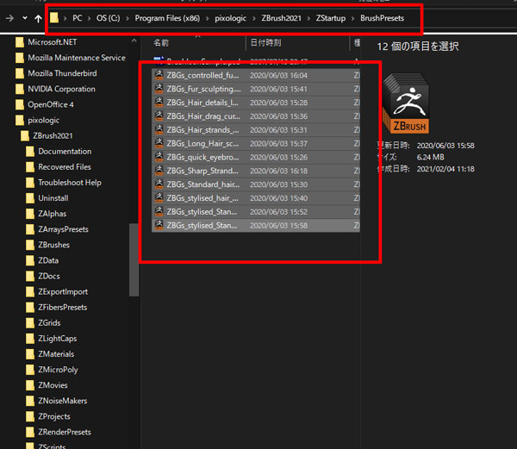Click the Forward navigation arrow
Image resolution: width=517 pixels, height=449 pixels.
(x=9, y=18)
